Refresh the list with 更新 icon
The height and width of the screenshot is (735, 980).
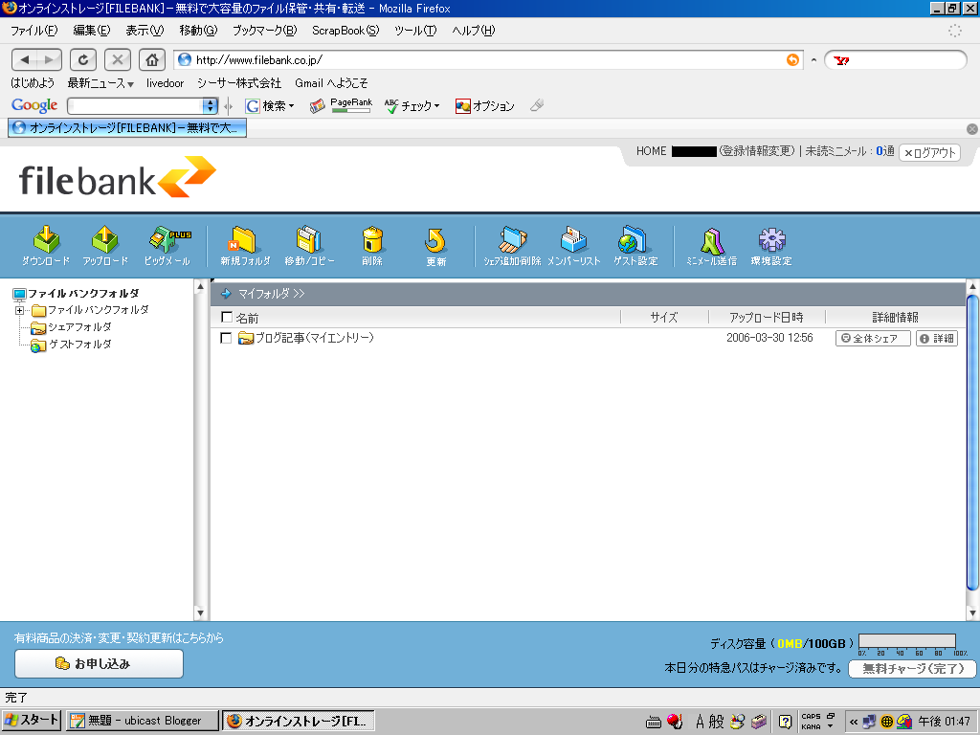coord(435,245)
